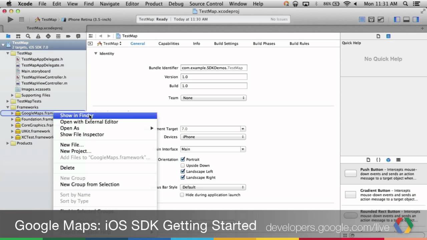Open the Main Interface combo box

[213, 149]
